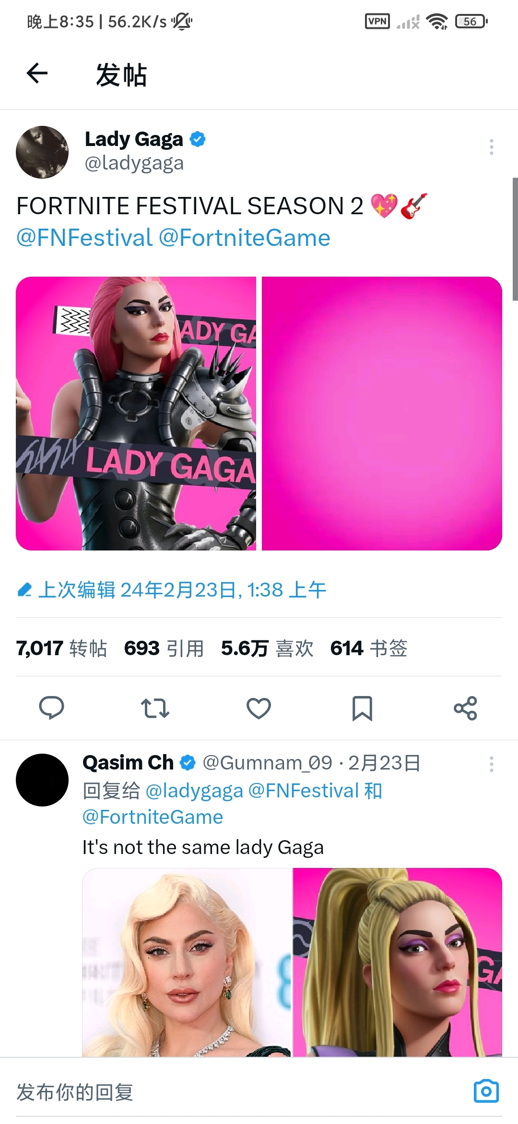Open the @FNFestival mention link
The height and width of the screenshot is (1124, 518).
(84, 238)
